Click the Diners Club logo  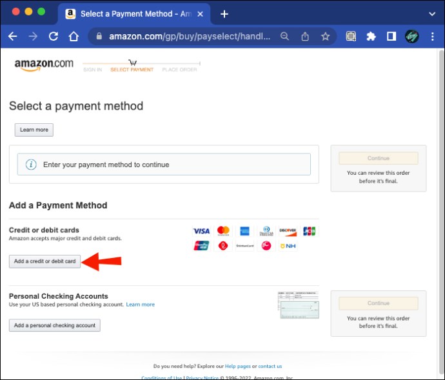coord(266,231)
